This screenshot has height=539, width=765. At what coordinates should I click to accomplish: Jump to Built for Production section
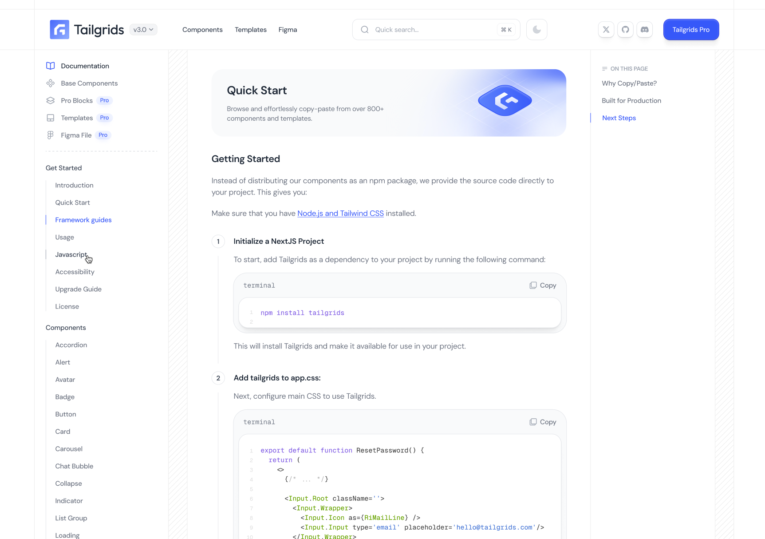(631, 100)
